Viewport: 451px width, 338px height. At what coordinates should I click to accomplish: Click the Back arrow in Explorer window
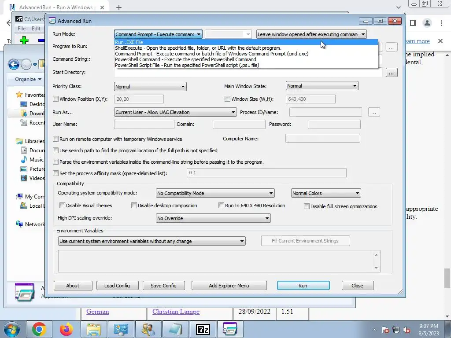pos(14,64)
